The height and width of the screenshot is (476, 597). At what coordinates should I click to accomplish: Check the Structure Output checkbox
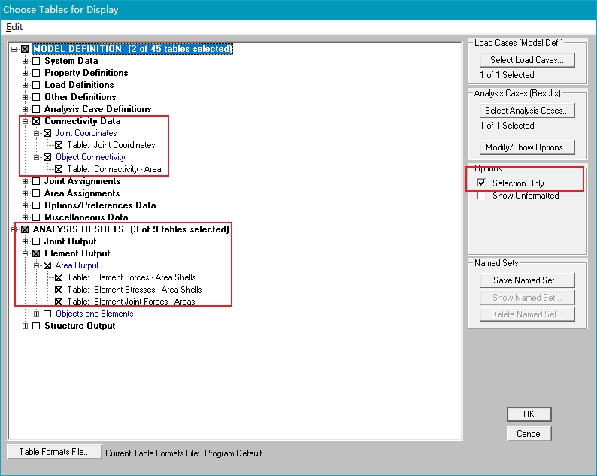[x=36, y=326]
